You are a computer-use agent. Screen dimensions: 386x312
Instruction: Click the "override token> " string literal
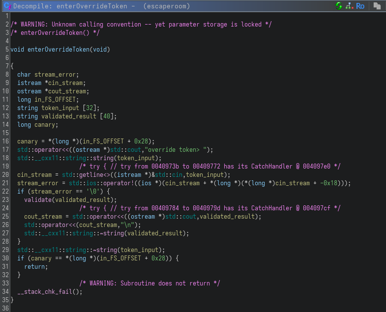click(175, 149)
